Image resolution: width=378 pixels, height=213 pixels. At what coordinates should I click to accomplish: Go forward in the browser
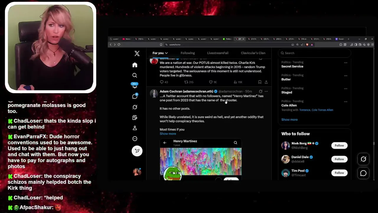[x=115, y=45]
